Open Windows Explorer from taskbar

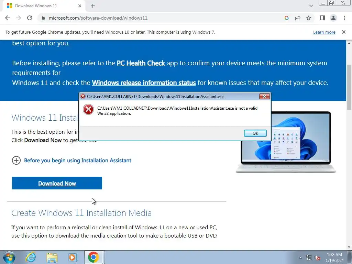point(52,257)
